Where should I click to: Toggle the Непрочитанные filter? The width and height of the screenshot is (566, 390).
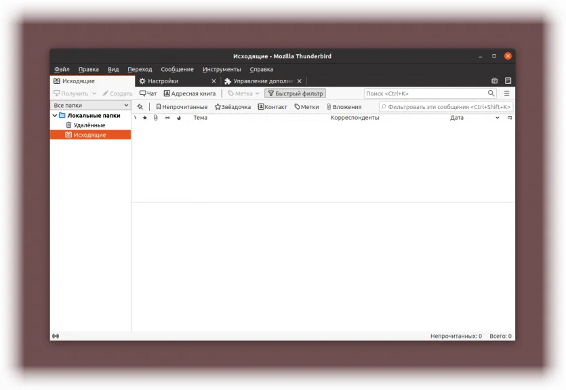[182, 107]
